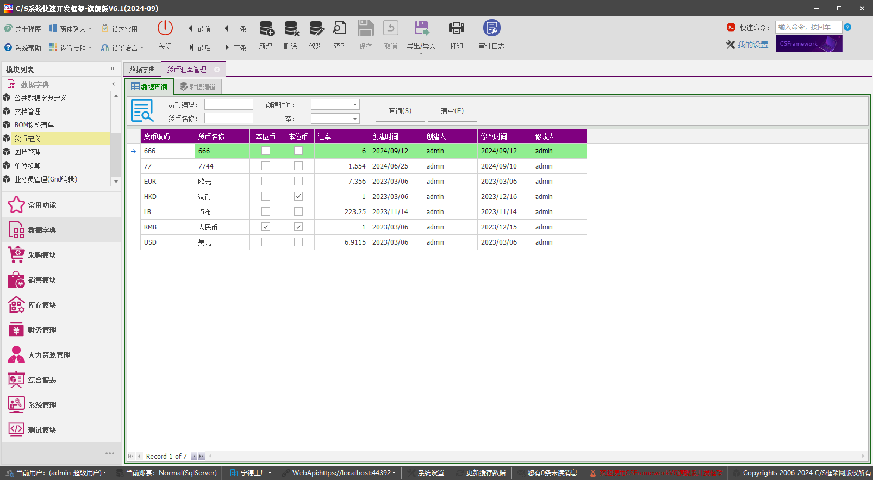Open the 库存模块 inventory module

61,305
